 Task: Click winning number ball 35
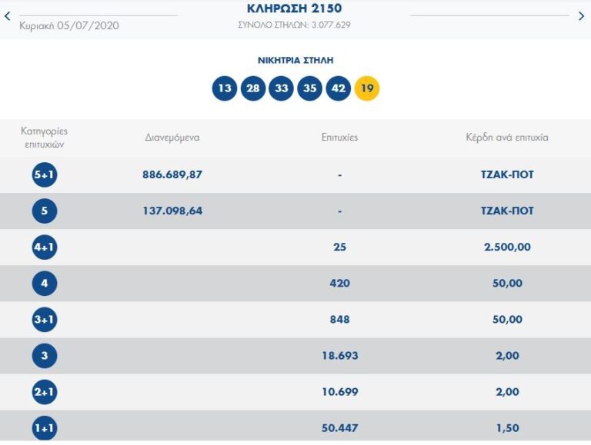click(x=310, y=88)
